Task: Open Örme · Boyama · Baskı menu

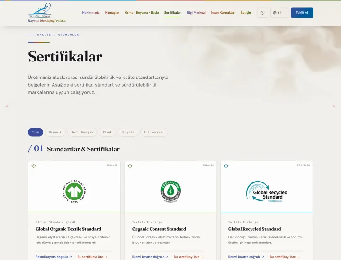Action: [x=142, y=13]
